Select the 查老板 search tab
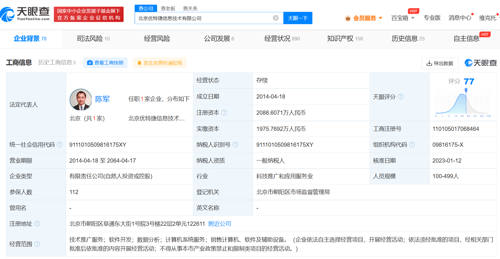The height and width of the screenshot is (259, 500). coord(168,8)
